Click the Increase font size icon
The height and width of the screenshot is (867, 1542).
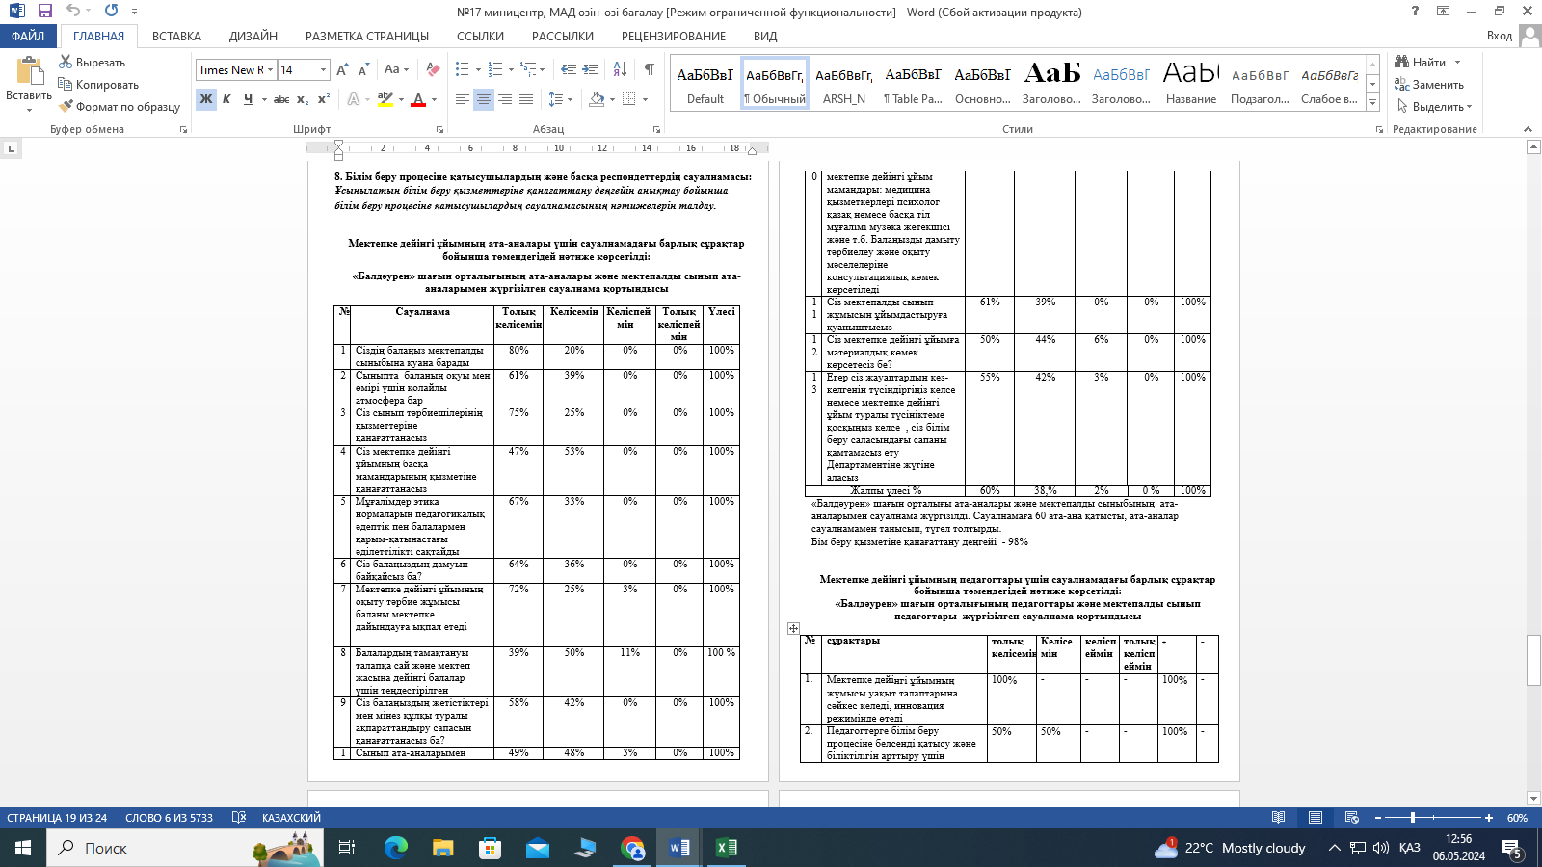pyautogui.click(x=342, y=69)
